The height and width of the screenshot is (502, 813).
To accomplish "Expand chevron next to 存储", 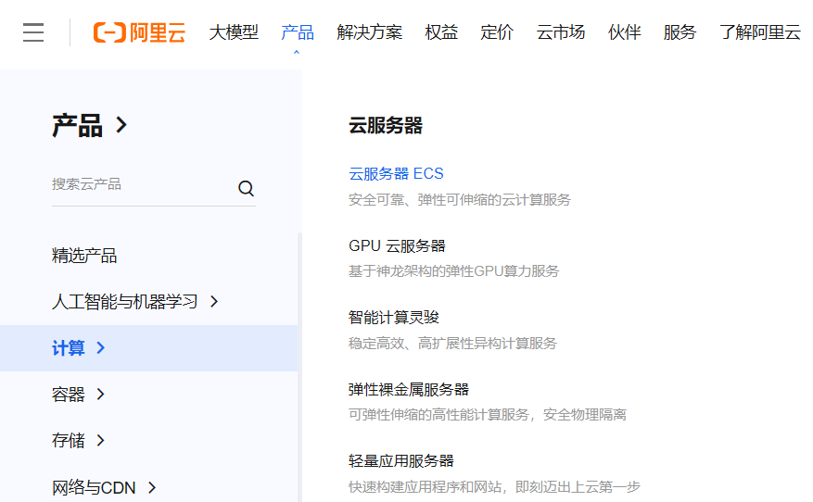I will tap(101, 441).
